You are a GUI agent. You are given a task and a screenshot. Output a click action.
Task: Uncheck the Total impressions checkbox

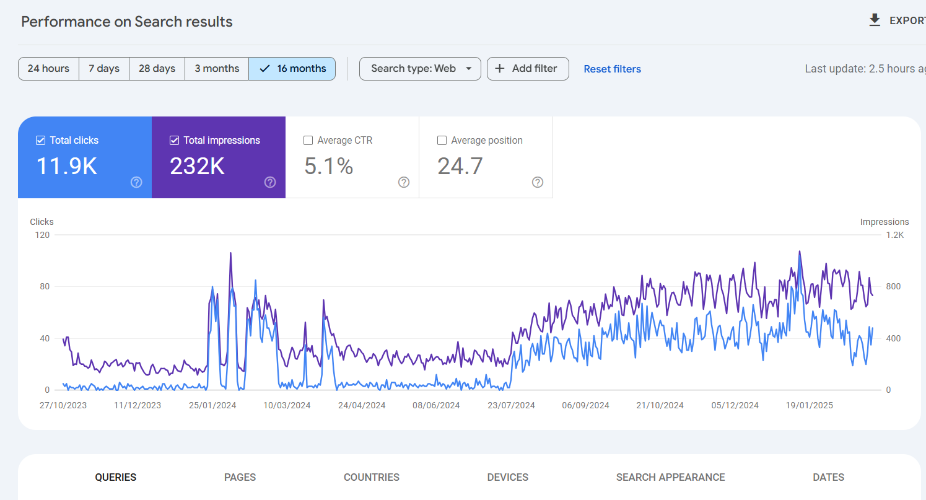pyautogui.click(x=174, y=141)
